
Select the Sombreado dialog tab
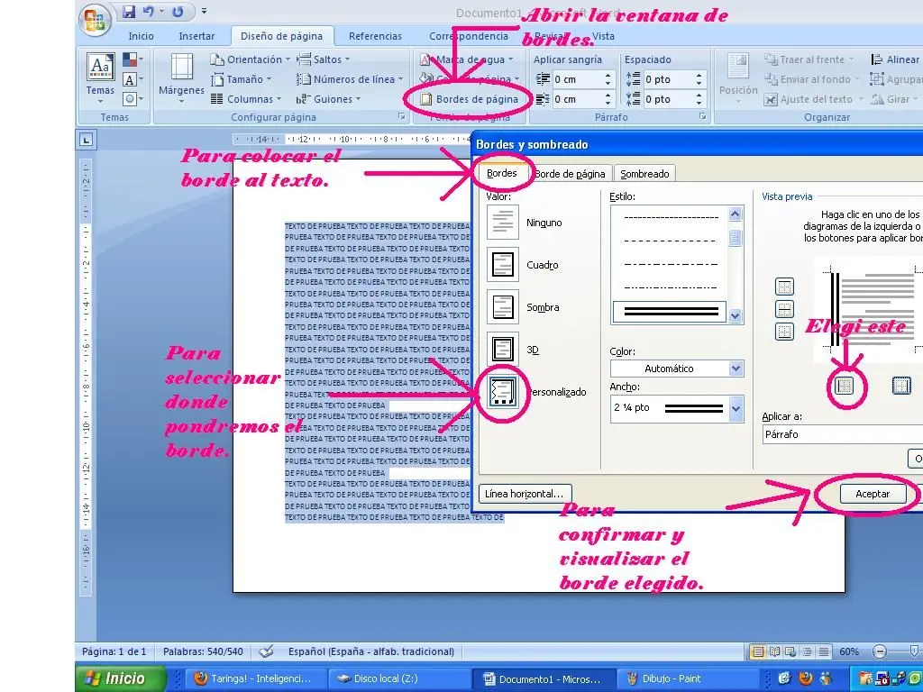[x=644, y=174]
